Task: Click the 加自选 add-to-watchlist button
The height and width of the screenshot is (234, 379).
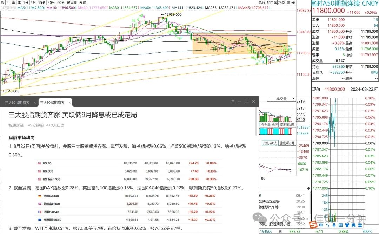Action: pos(272,2)
